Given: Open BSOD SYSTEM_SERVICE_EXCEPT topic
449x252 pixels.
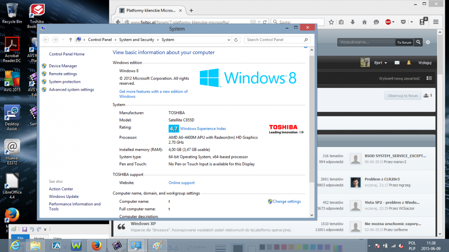Looking at the screenshot, I should (x=395, y=156).
